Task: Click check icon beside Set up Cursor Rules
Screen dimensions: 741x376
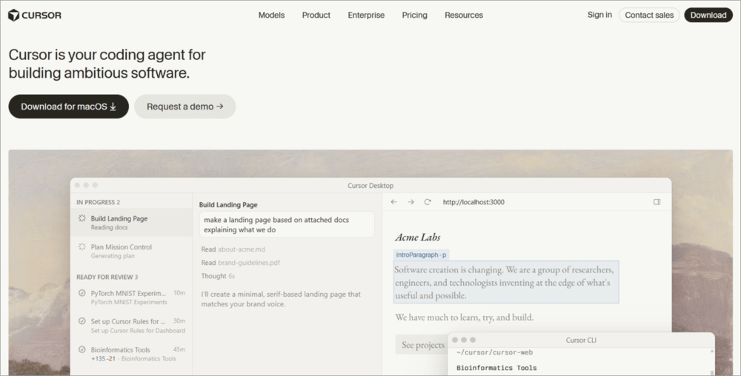Action: [82, 320]
